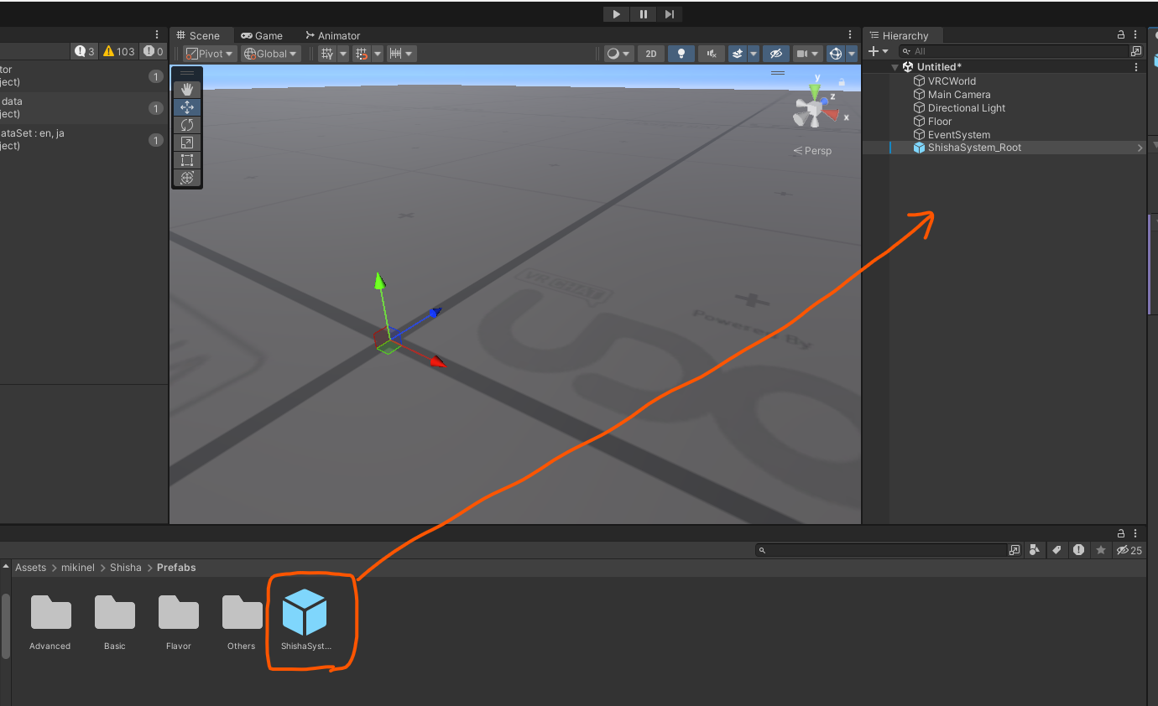Open the Pivot handle position dropdown
The width and height of the screenshot is (1158, 706).
[x=210, y=54]
